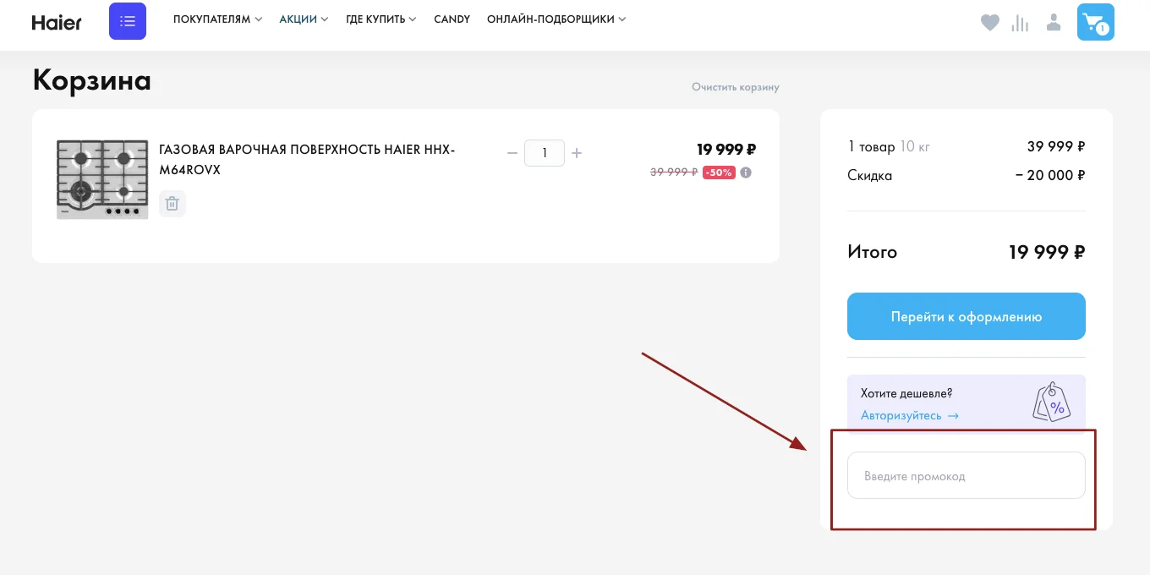Open the product comparison bars icon

click(x=1021, y=23)
